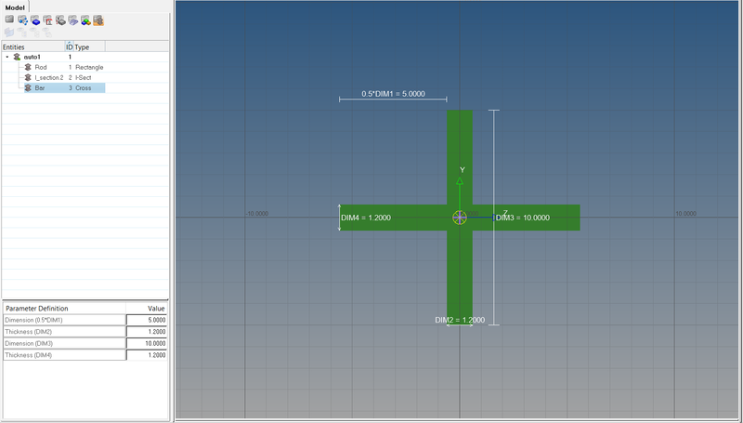Edit Dimension (0.5*DIM1) value field

pos(147,320)
